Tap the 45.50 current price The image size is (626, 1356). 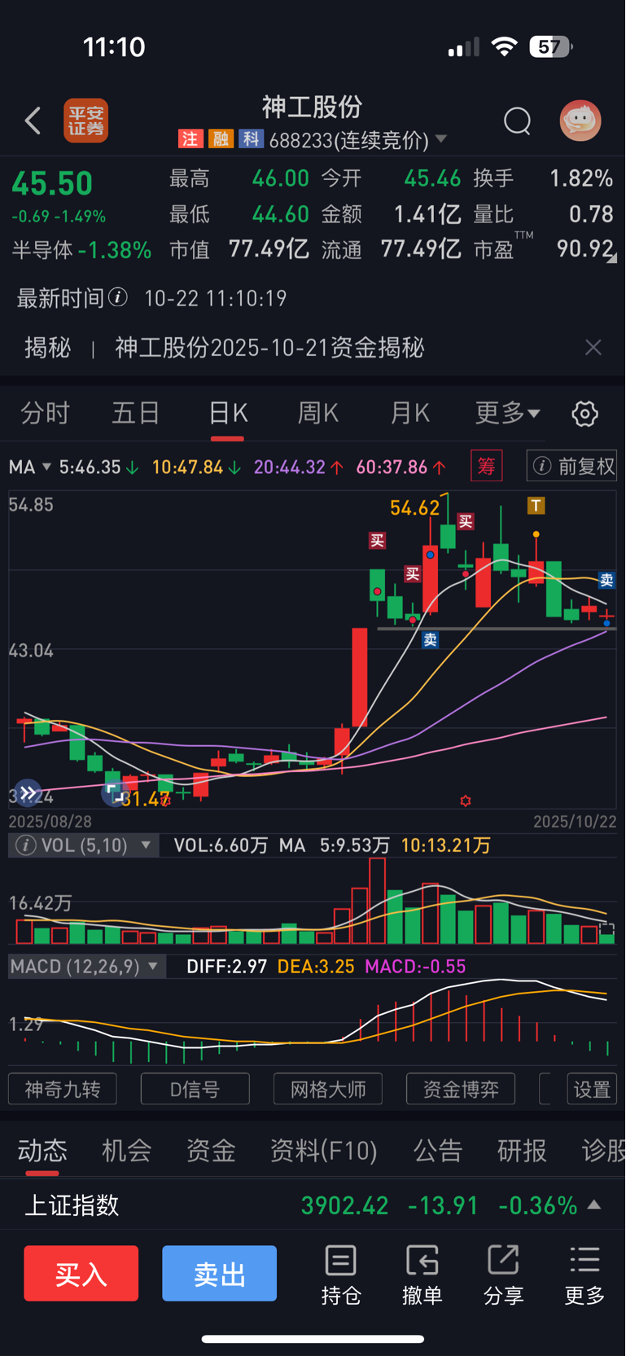click(52, 184)
